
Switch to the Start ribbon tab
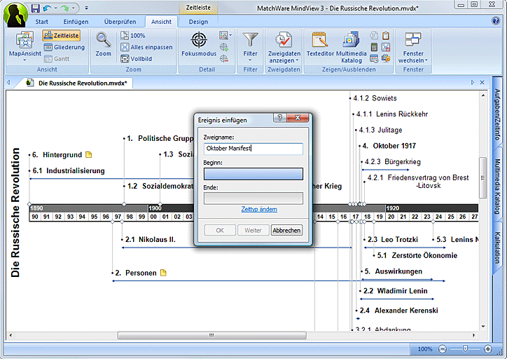pyautogui.click(x=42, y=22)
